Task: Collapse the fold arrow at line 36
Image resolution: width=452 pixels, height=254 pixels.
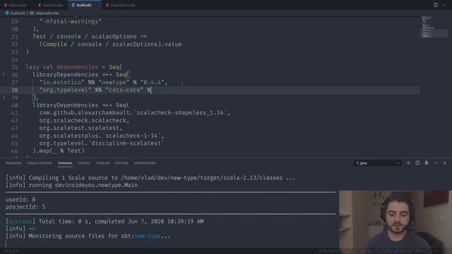Action: point(4,75)
